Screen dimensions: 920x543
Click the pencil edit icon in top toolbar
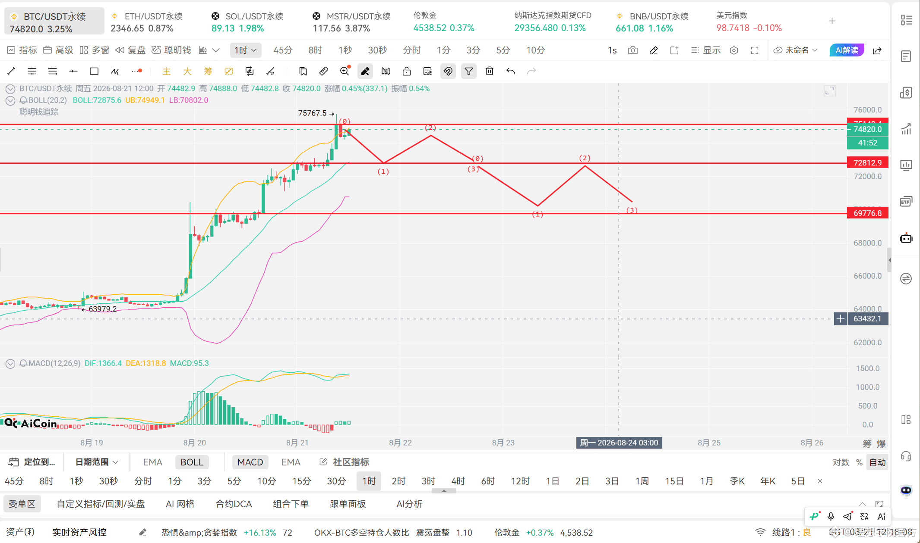(x=654, y=50)
